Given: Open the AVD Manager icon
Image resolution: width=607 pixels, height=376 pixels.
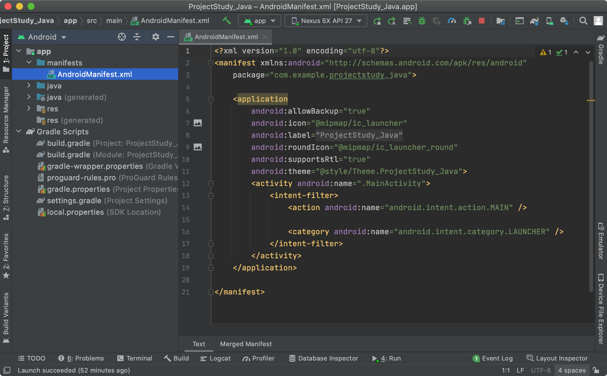Looking at the screenshot, I should pyautogui.click(x=550, y=21).
